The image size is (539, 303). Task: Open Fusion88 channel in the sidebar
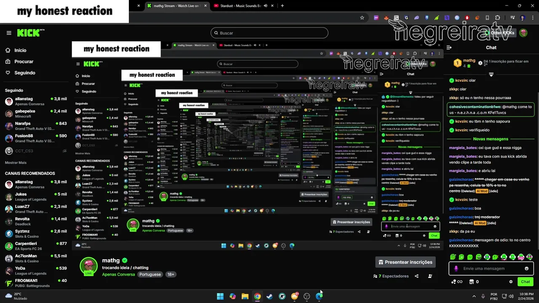tap(36, 138)
